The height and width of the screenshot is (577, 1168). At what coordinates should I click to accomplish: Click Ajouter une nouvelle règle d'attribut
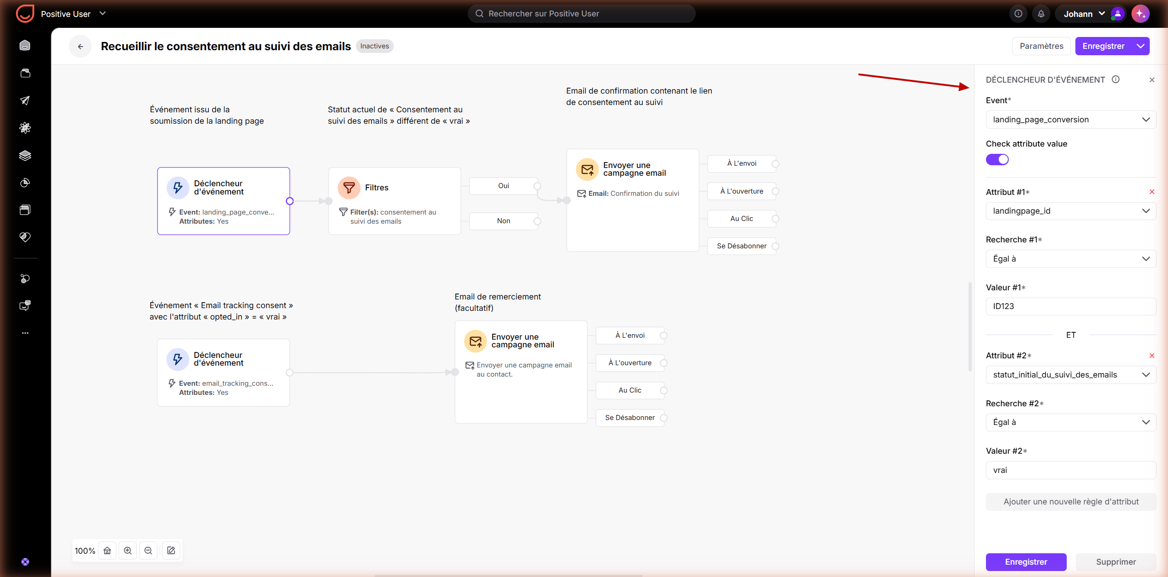pos(1071,502)
